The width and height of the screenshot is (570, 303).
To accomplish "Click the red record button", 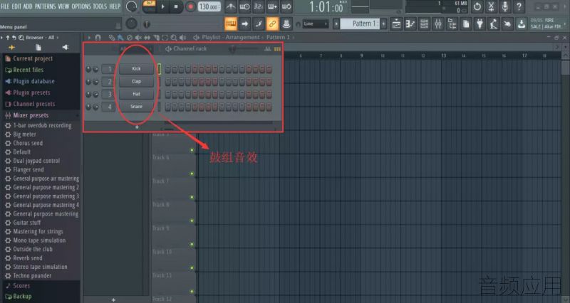I will pos(190,6).
